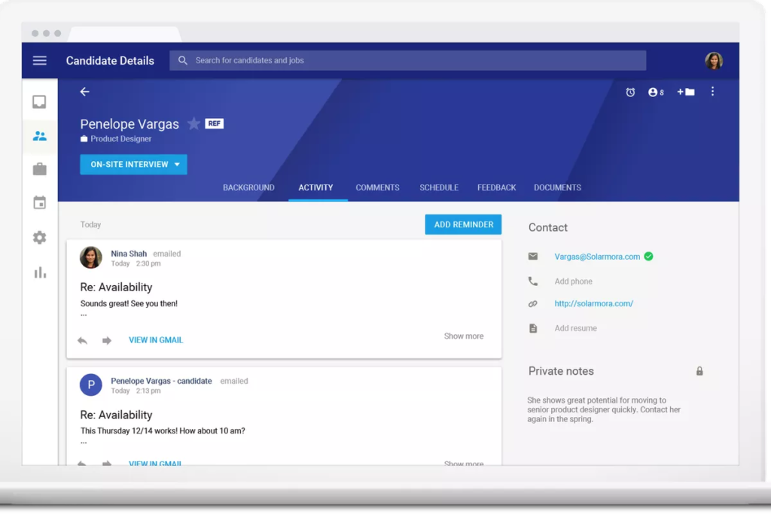Show more of Nina Shah's email
Image resolution: width=771 pixels, height=514 pixels.
click(464, 336)
